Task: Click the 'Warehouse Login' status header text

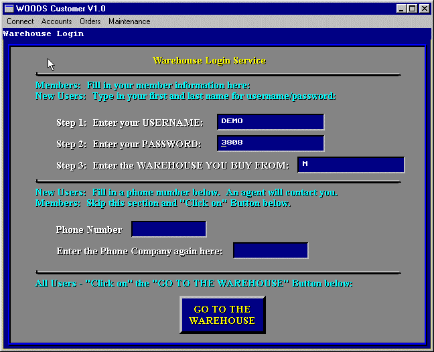Action: tap(43, 33)
